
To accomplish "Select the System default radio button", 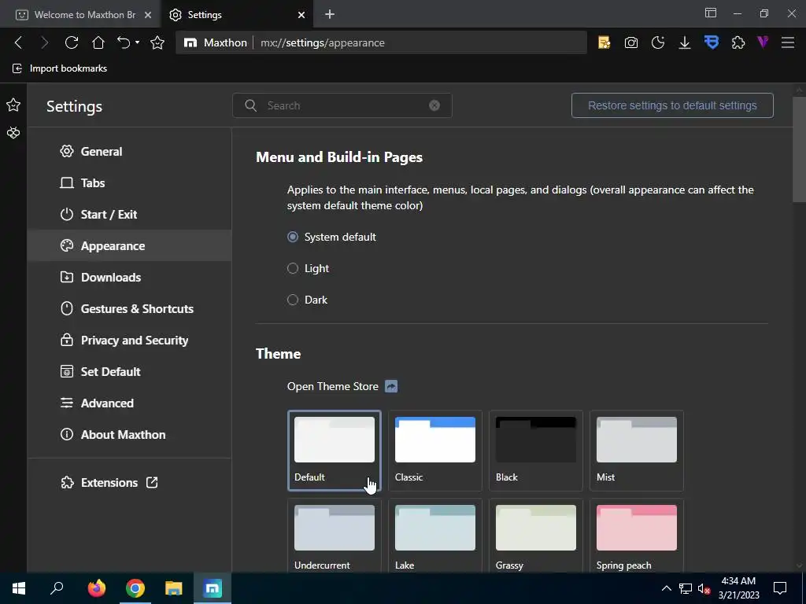I will click(x=293, y=237).
